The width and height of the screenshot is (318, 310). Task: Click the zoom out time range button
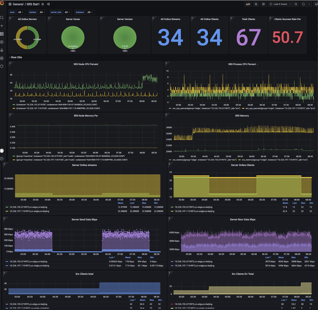[296, 4]
